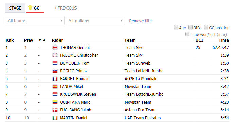The height and width of the screenshot is (123, 234).
Task: Go to the « PREVIOUS stage
Action: (x=65, y=8)
